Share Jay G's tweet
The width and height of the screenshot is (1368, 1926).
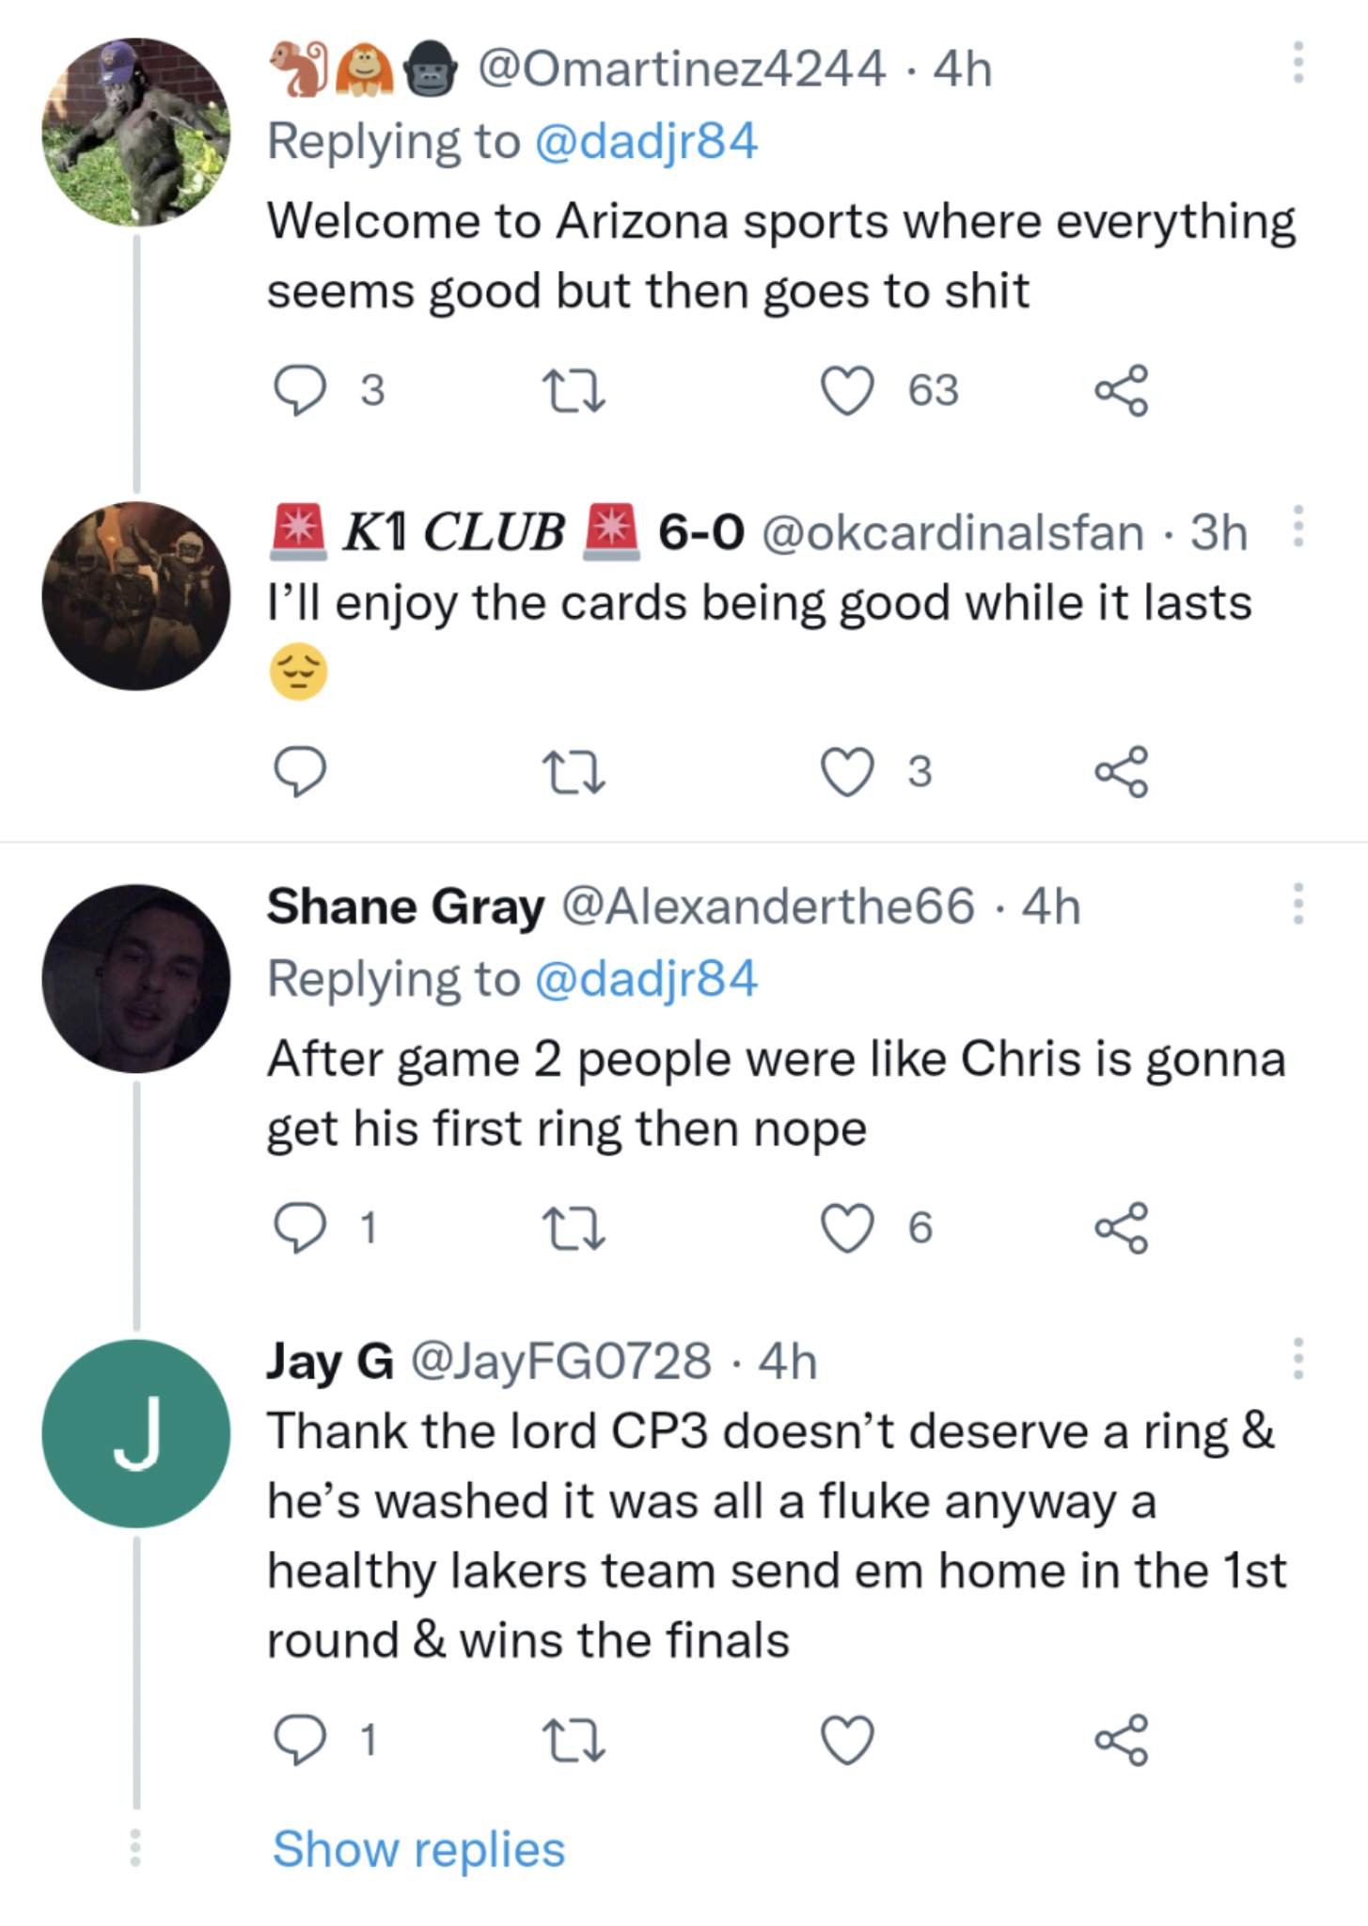[1121, 1739]
